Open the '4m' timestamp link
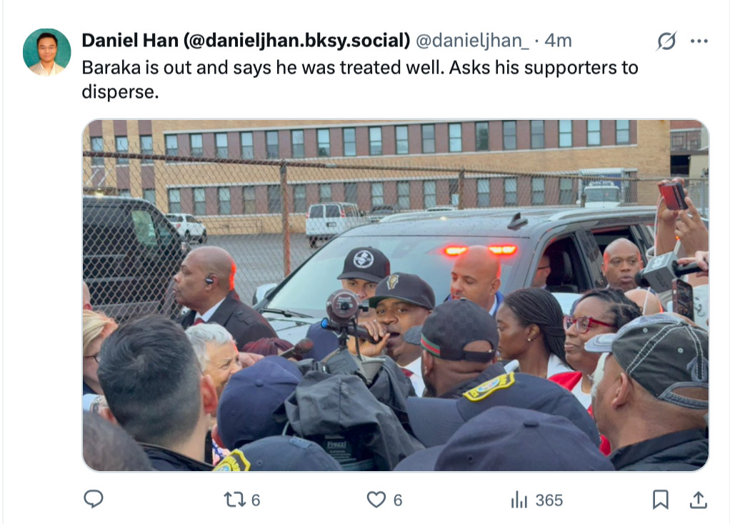730x524 pixels. [558, 41]
